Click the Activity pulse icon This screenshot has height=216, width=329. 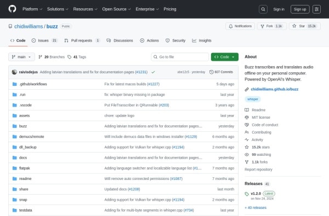click(247, 139)
